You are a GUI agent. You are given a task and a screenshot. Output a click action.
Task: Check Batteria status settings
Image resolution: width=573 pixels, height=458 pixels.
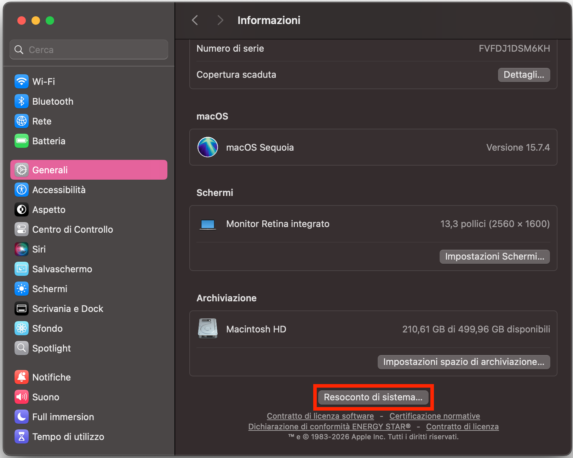[x=22, y=141]
